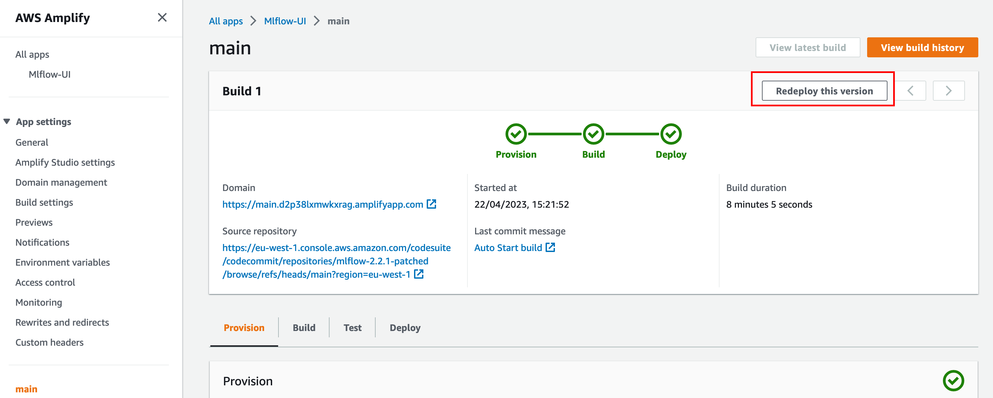Viewport: 993px width, 398px height.
Task: Click the Provision stage checkmark icon
Action: tap(516, 134)
